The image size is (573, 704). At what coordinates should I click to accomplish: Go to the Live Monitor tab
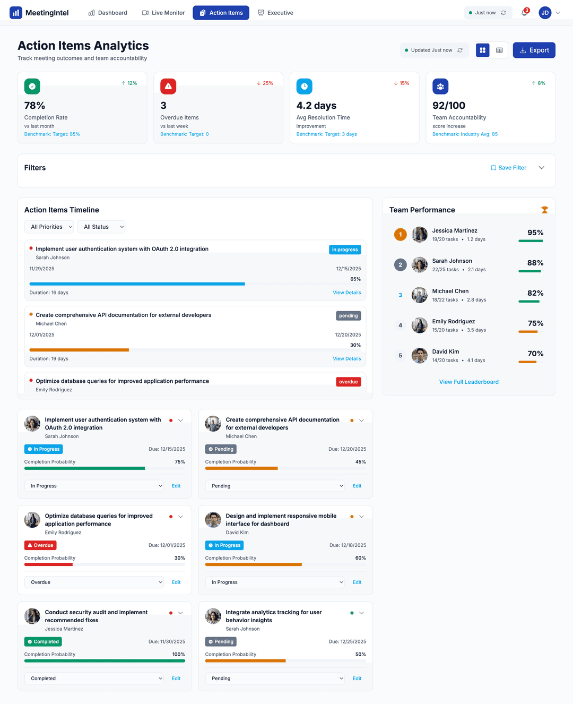point(163,13)
